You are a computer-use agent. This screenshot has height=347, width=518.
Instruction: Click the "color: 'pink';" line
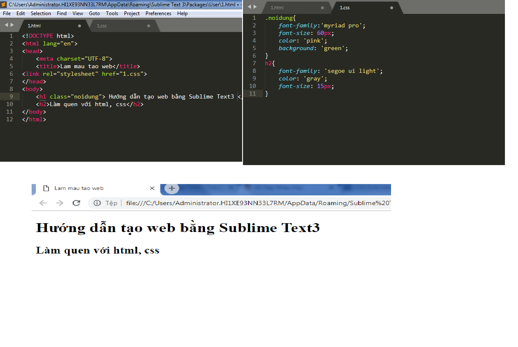pyautogui.click(x=303, y=40)
